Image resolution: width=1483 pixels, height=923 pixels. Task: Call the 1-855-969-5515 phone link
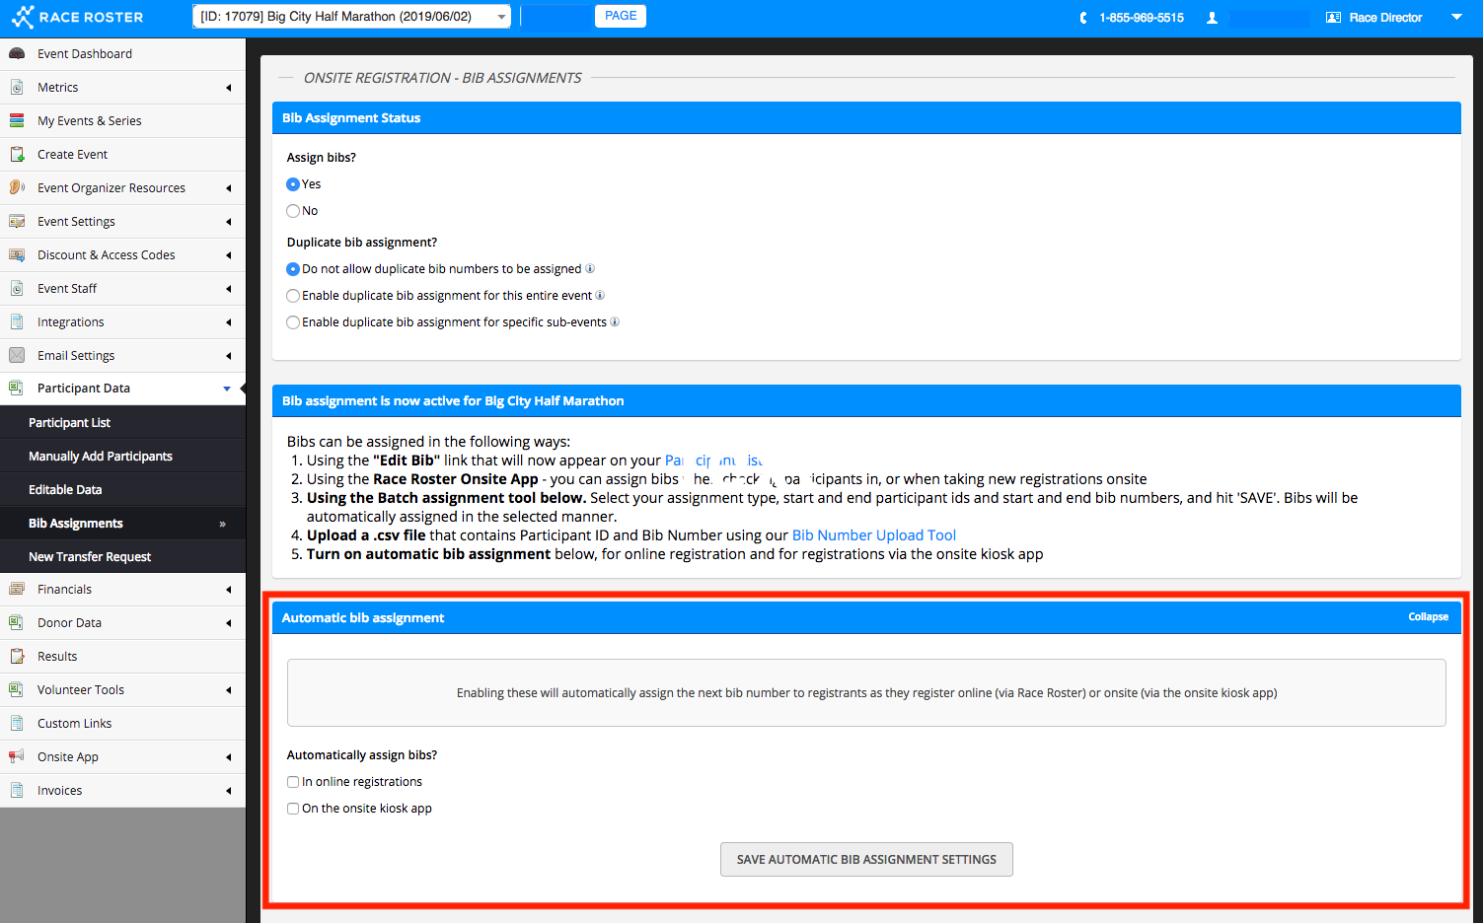(1142, 18)
